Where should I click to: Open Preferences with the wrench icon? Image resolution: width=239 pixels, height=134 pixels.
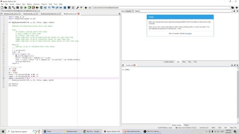tap(78, 7)
